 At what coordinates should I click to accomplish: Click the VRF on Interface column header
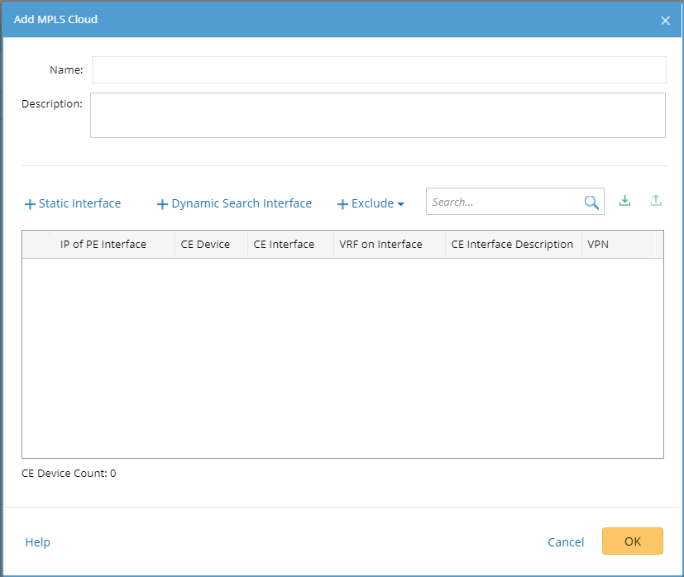[380, 245]
